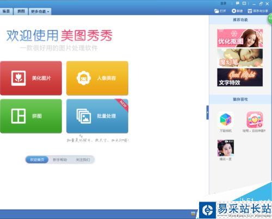
Task: Select the 欢迎首页 pill tab
Action: pos(37,160)
